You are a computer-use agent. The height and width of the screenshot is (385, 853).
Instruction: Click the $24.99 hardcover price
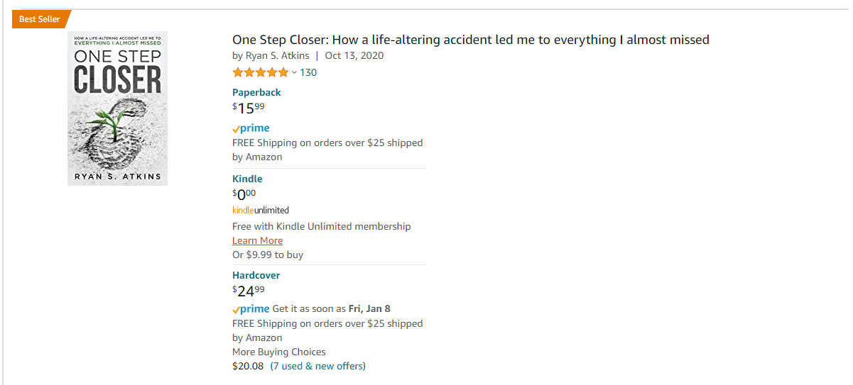pyautogui.click(x=248, y=291)
